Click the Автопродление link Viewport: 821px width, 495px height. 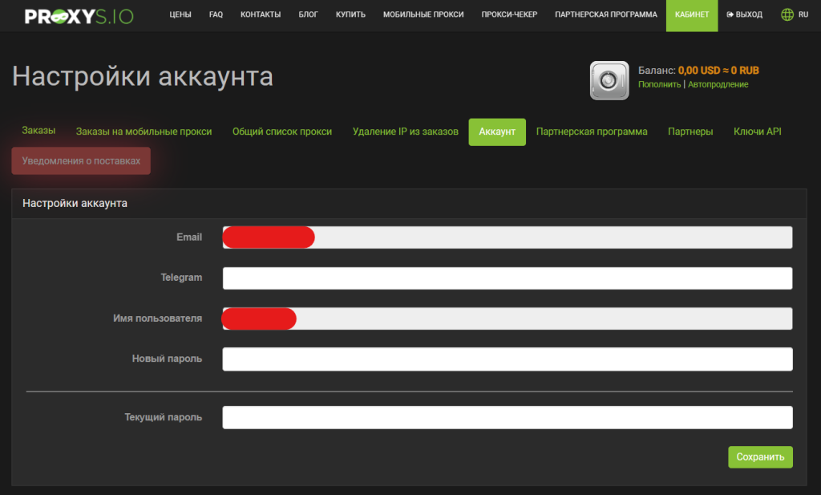[718, 84]
